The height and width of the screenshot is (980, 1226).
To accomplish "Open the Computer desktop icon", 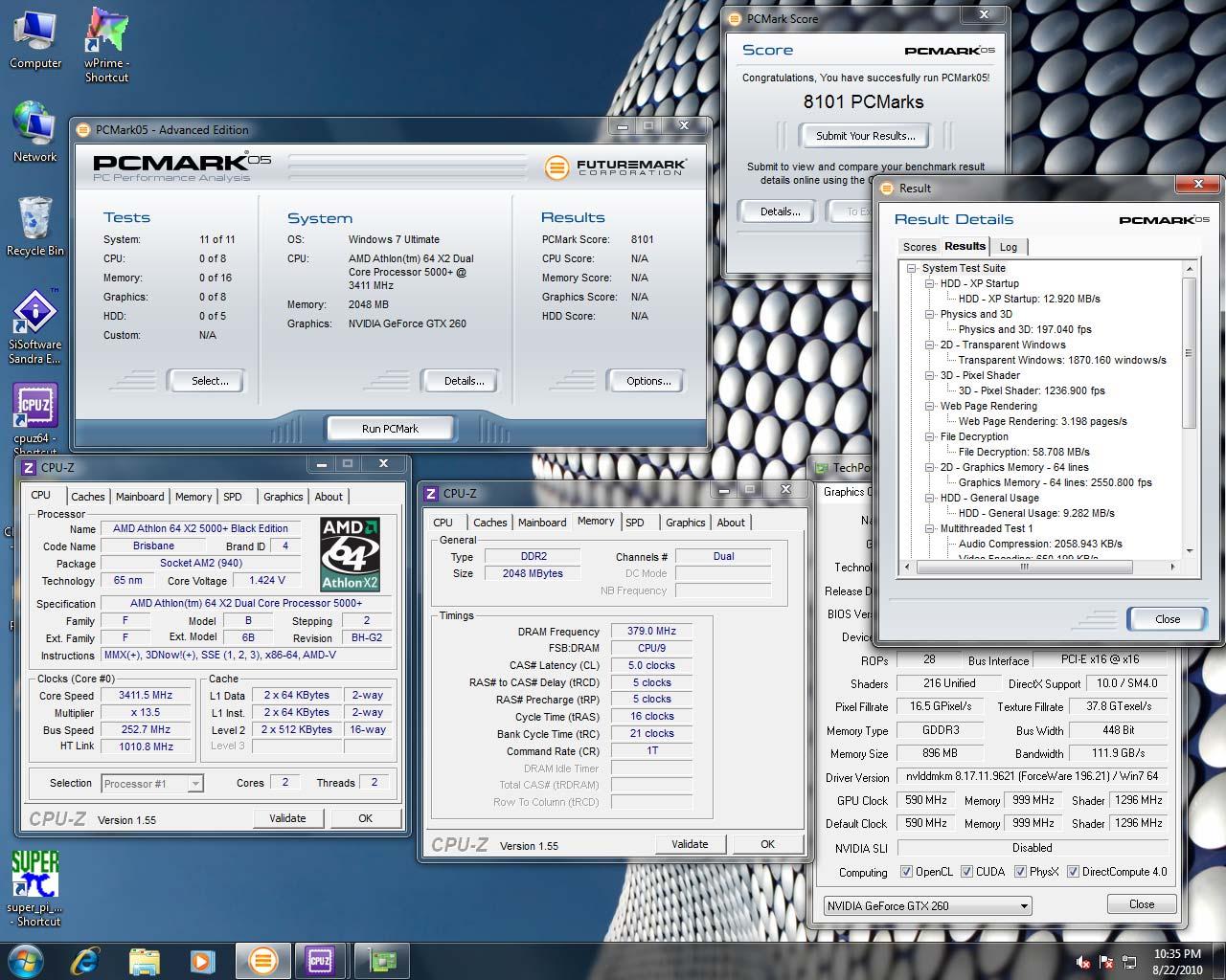I will (35, 38).
